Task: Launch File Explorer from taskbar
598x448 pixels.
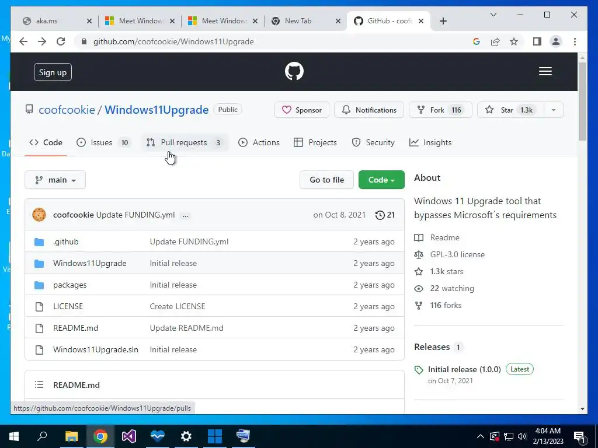Action: (71, 436)
